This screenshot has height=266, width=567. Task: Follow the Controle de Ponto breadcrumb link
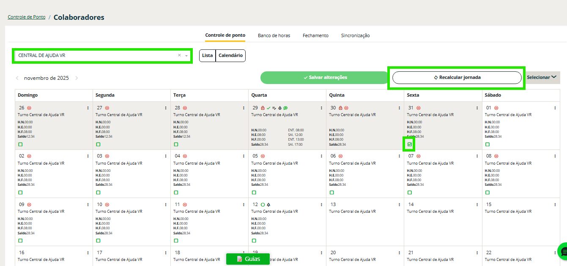[x=27, y=17]
